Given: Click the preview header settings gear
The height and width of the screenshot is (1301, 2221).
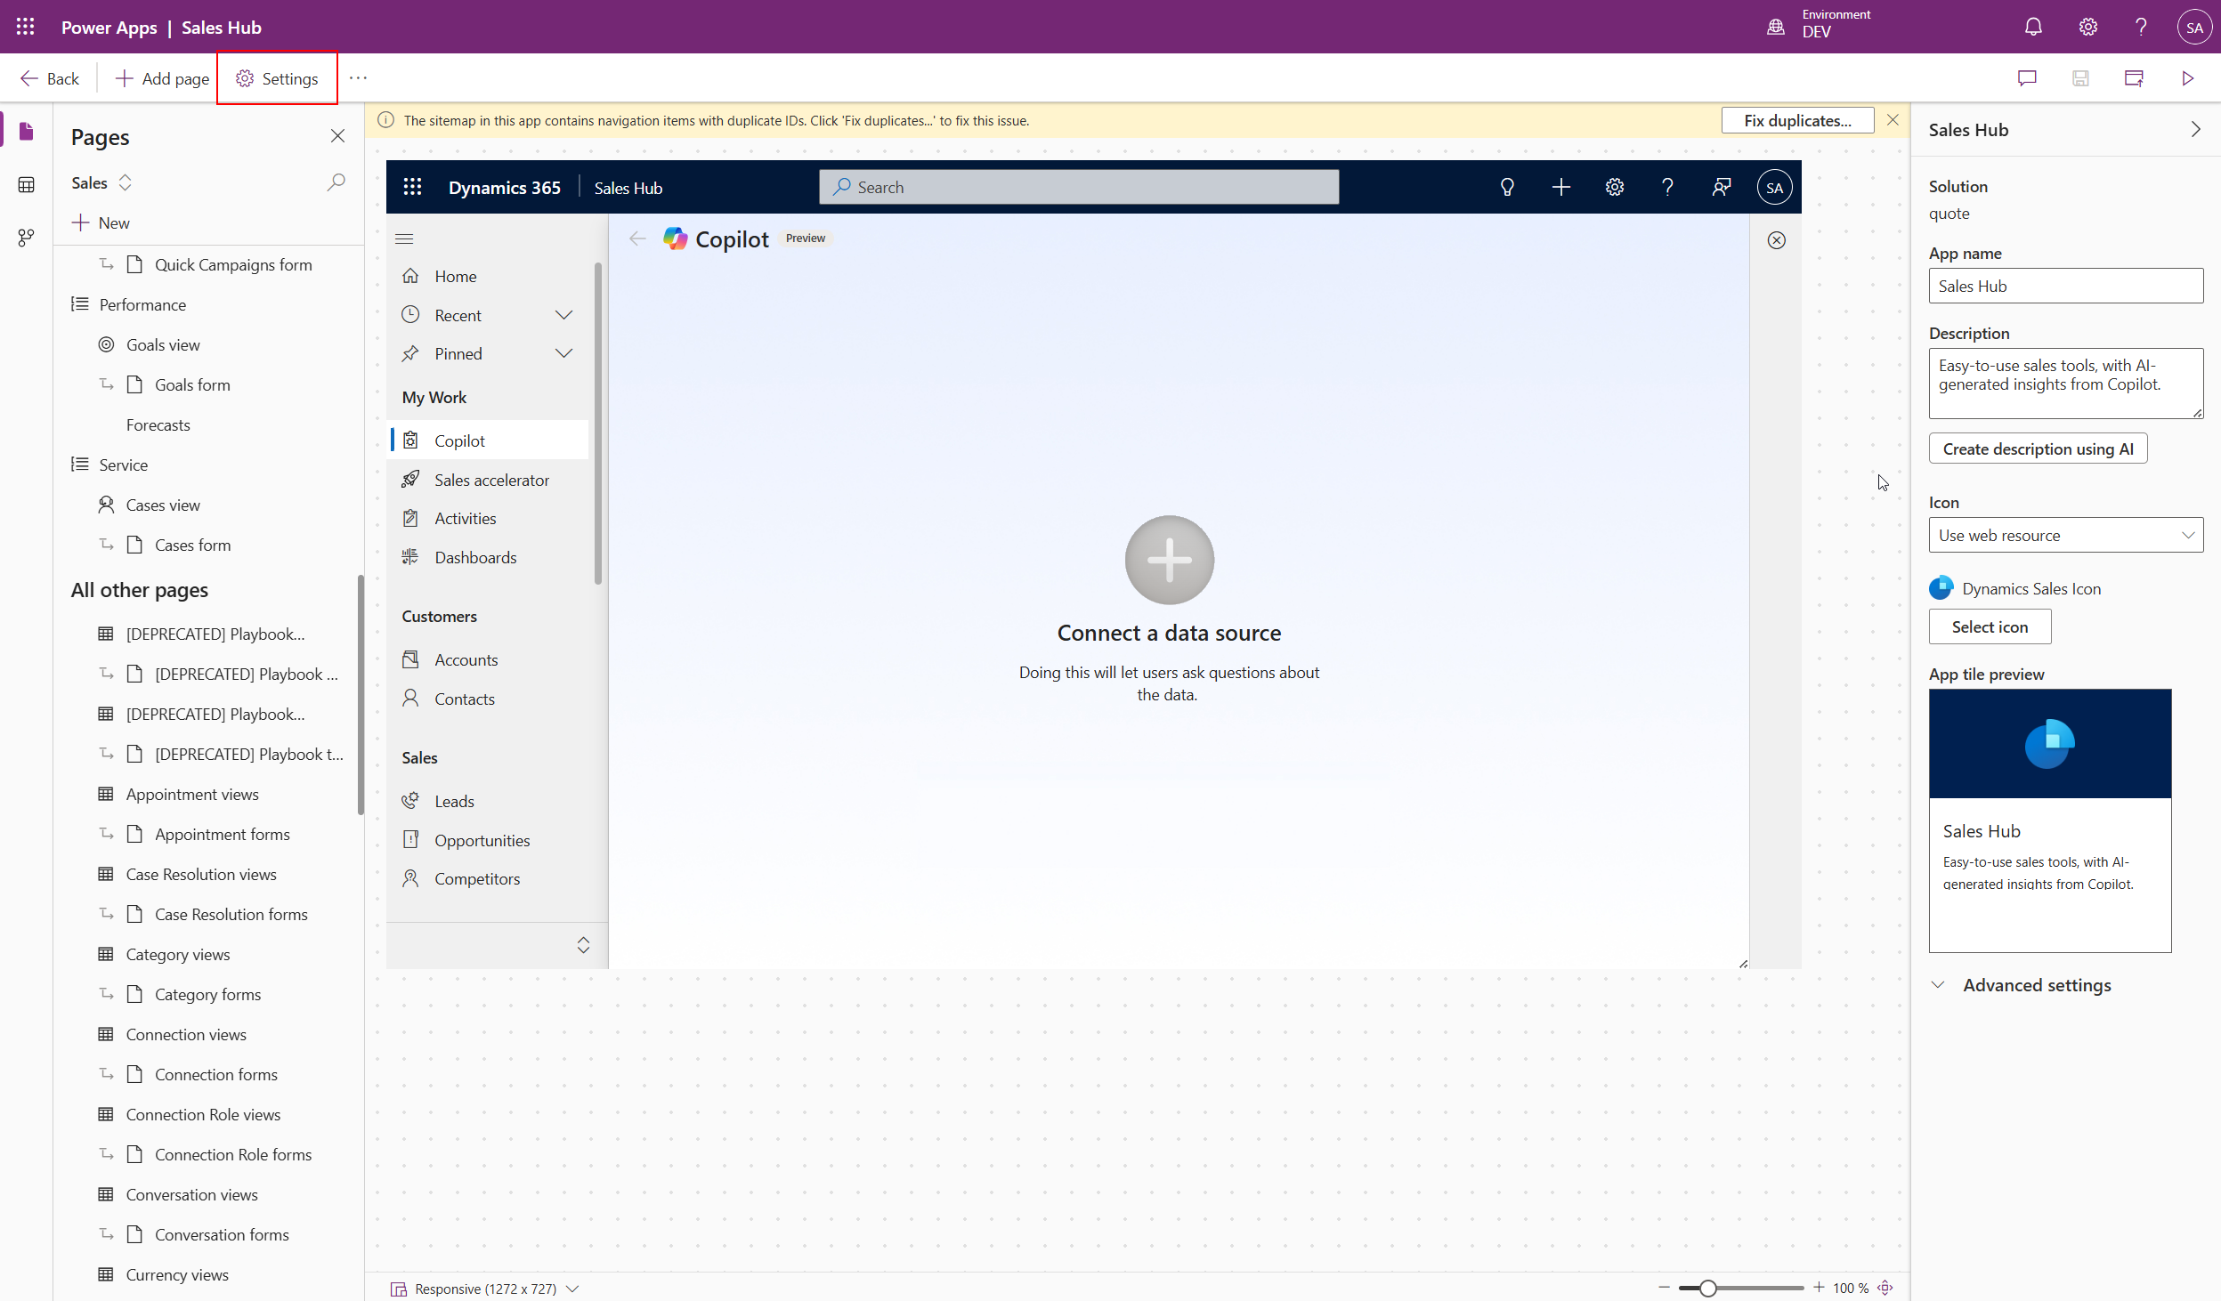Looking at the screenshot, I should point(1614,187).
